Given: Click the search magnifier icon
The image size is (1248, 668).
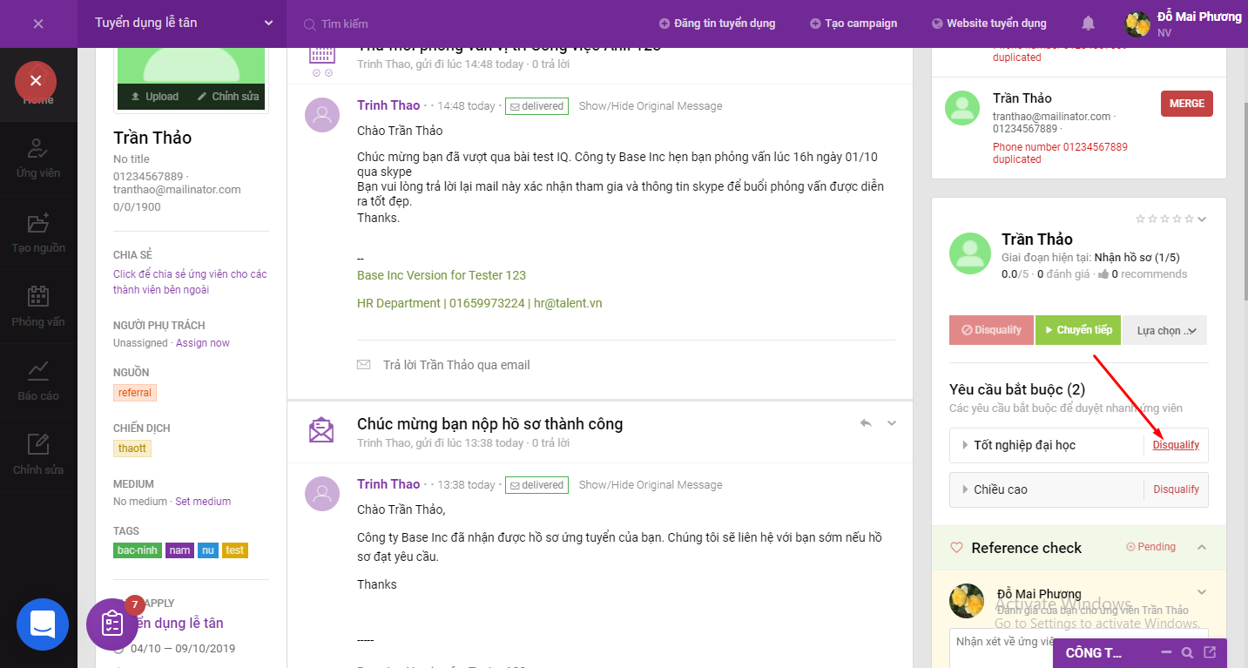Looking at the screenshot, I should tap(309, 24).
